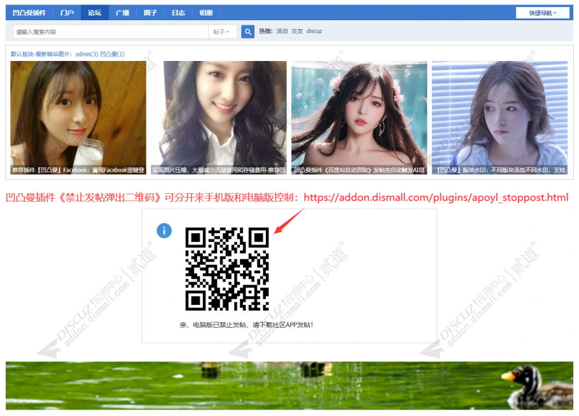Click the 活动 hot search link
Screen dimensions: 579x416
coord(282,31)
